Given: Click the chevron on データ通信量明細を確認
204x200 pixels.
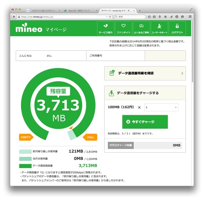Looking at the screenshot, I should tap(182, 73).
